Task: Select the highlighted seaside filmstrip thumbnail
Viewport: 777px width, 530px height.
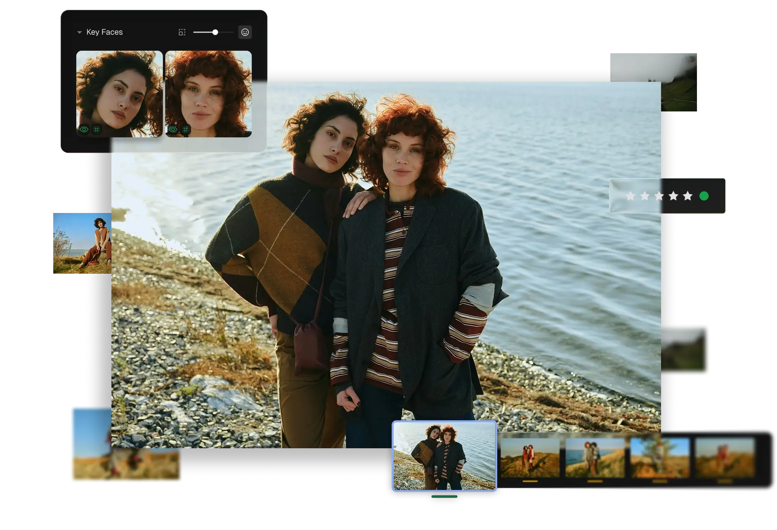Action: click(444, 456)
